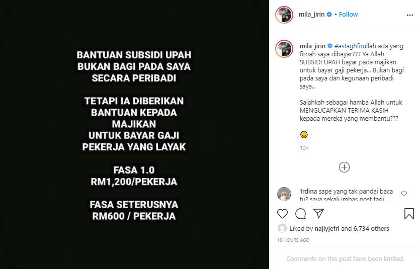Open najiyjefri profile from likes
419x269 pixels.
point(327,229)
